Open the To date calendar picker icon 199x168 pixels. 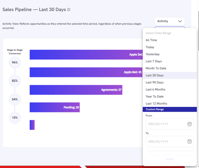(x=189, y=141)
